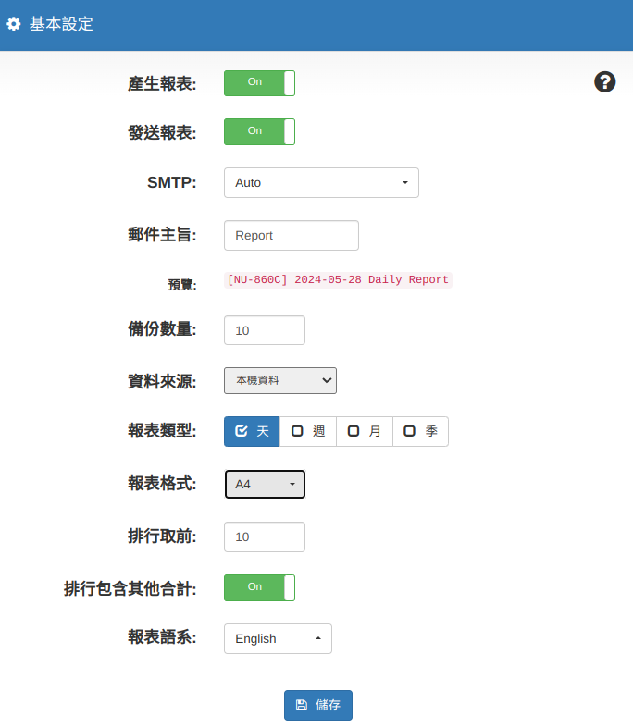Click the 郵件主旨 Report text field

[291, 235]
